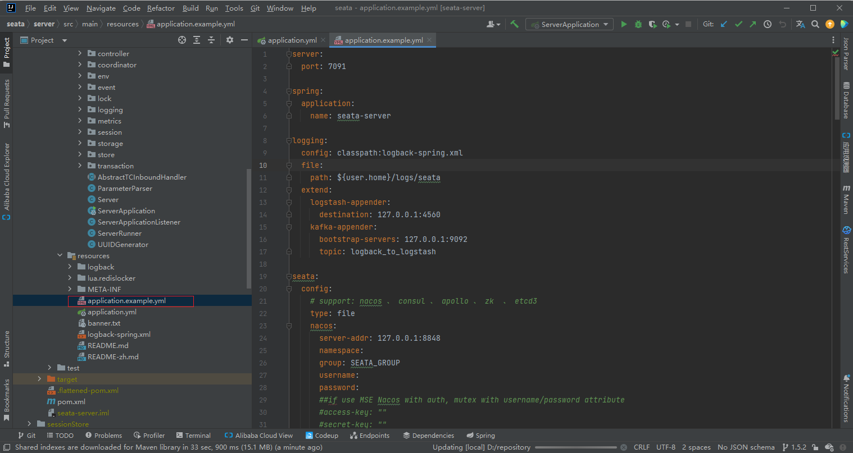
Task: Open the Terminal tool window
Action: pyautogui.click(x=193, y=435)
